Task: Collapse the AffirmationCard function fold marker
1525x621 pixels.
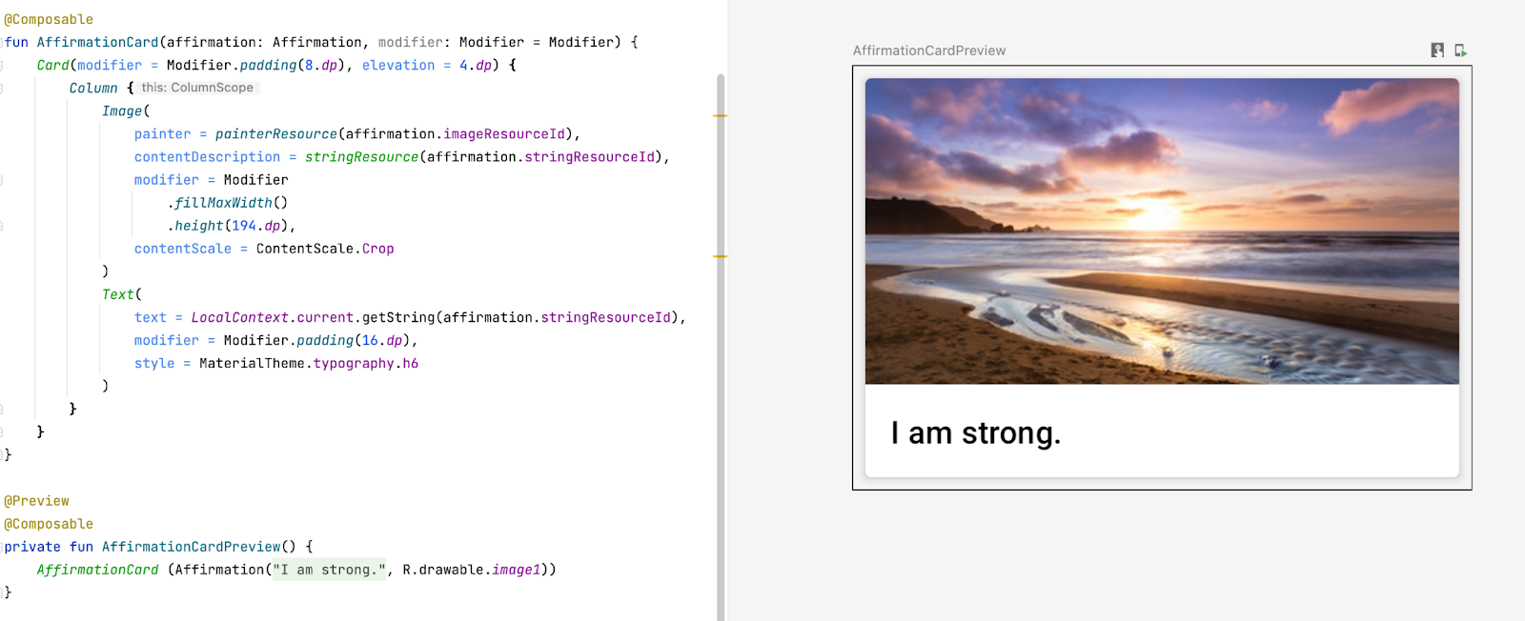Action: (2, 42)
